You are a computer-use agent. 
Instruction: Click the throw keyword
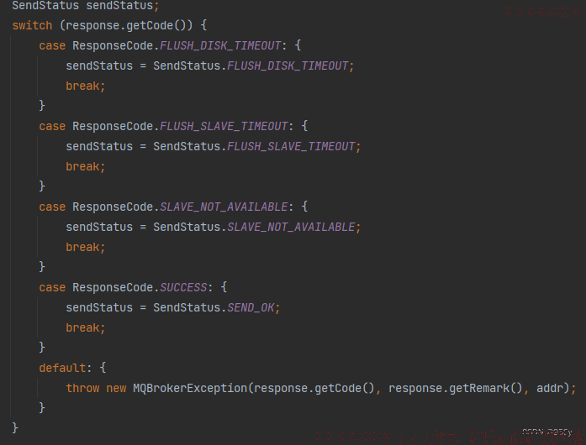click(82, 388)
